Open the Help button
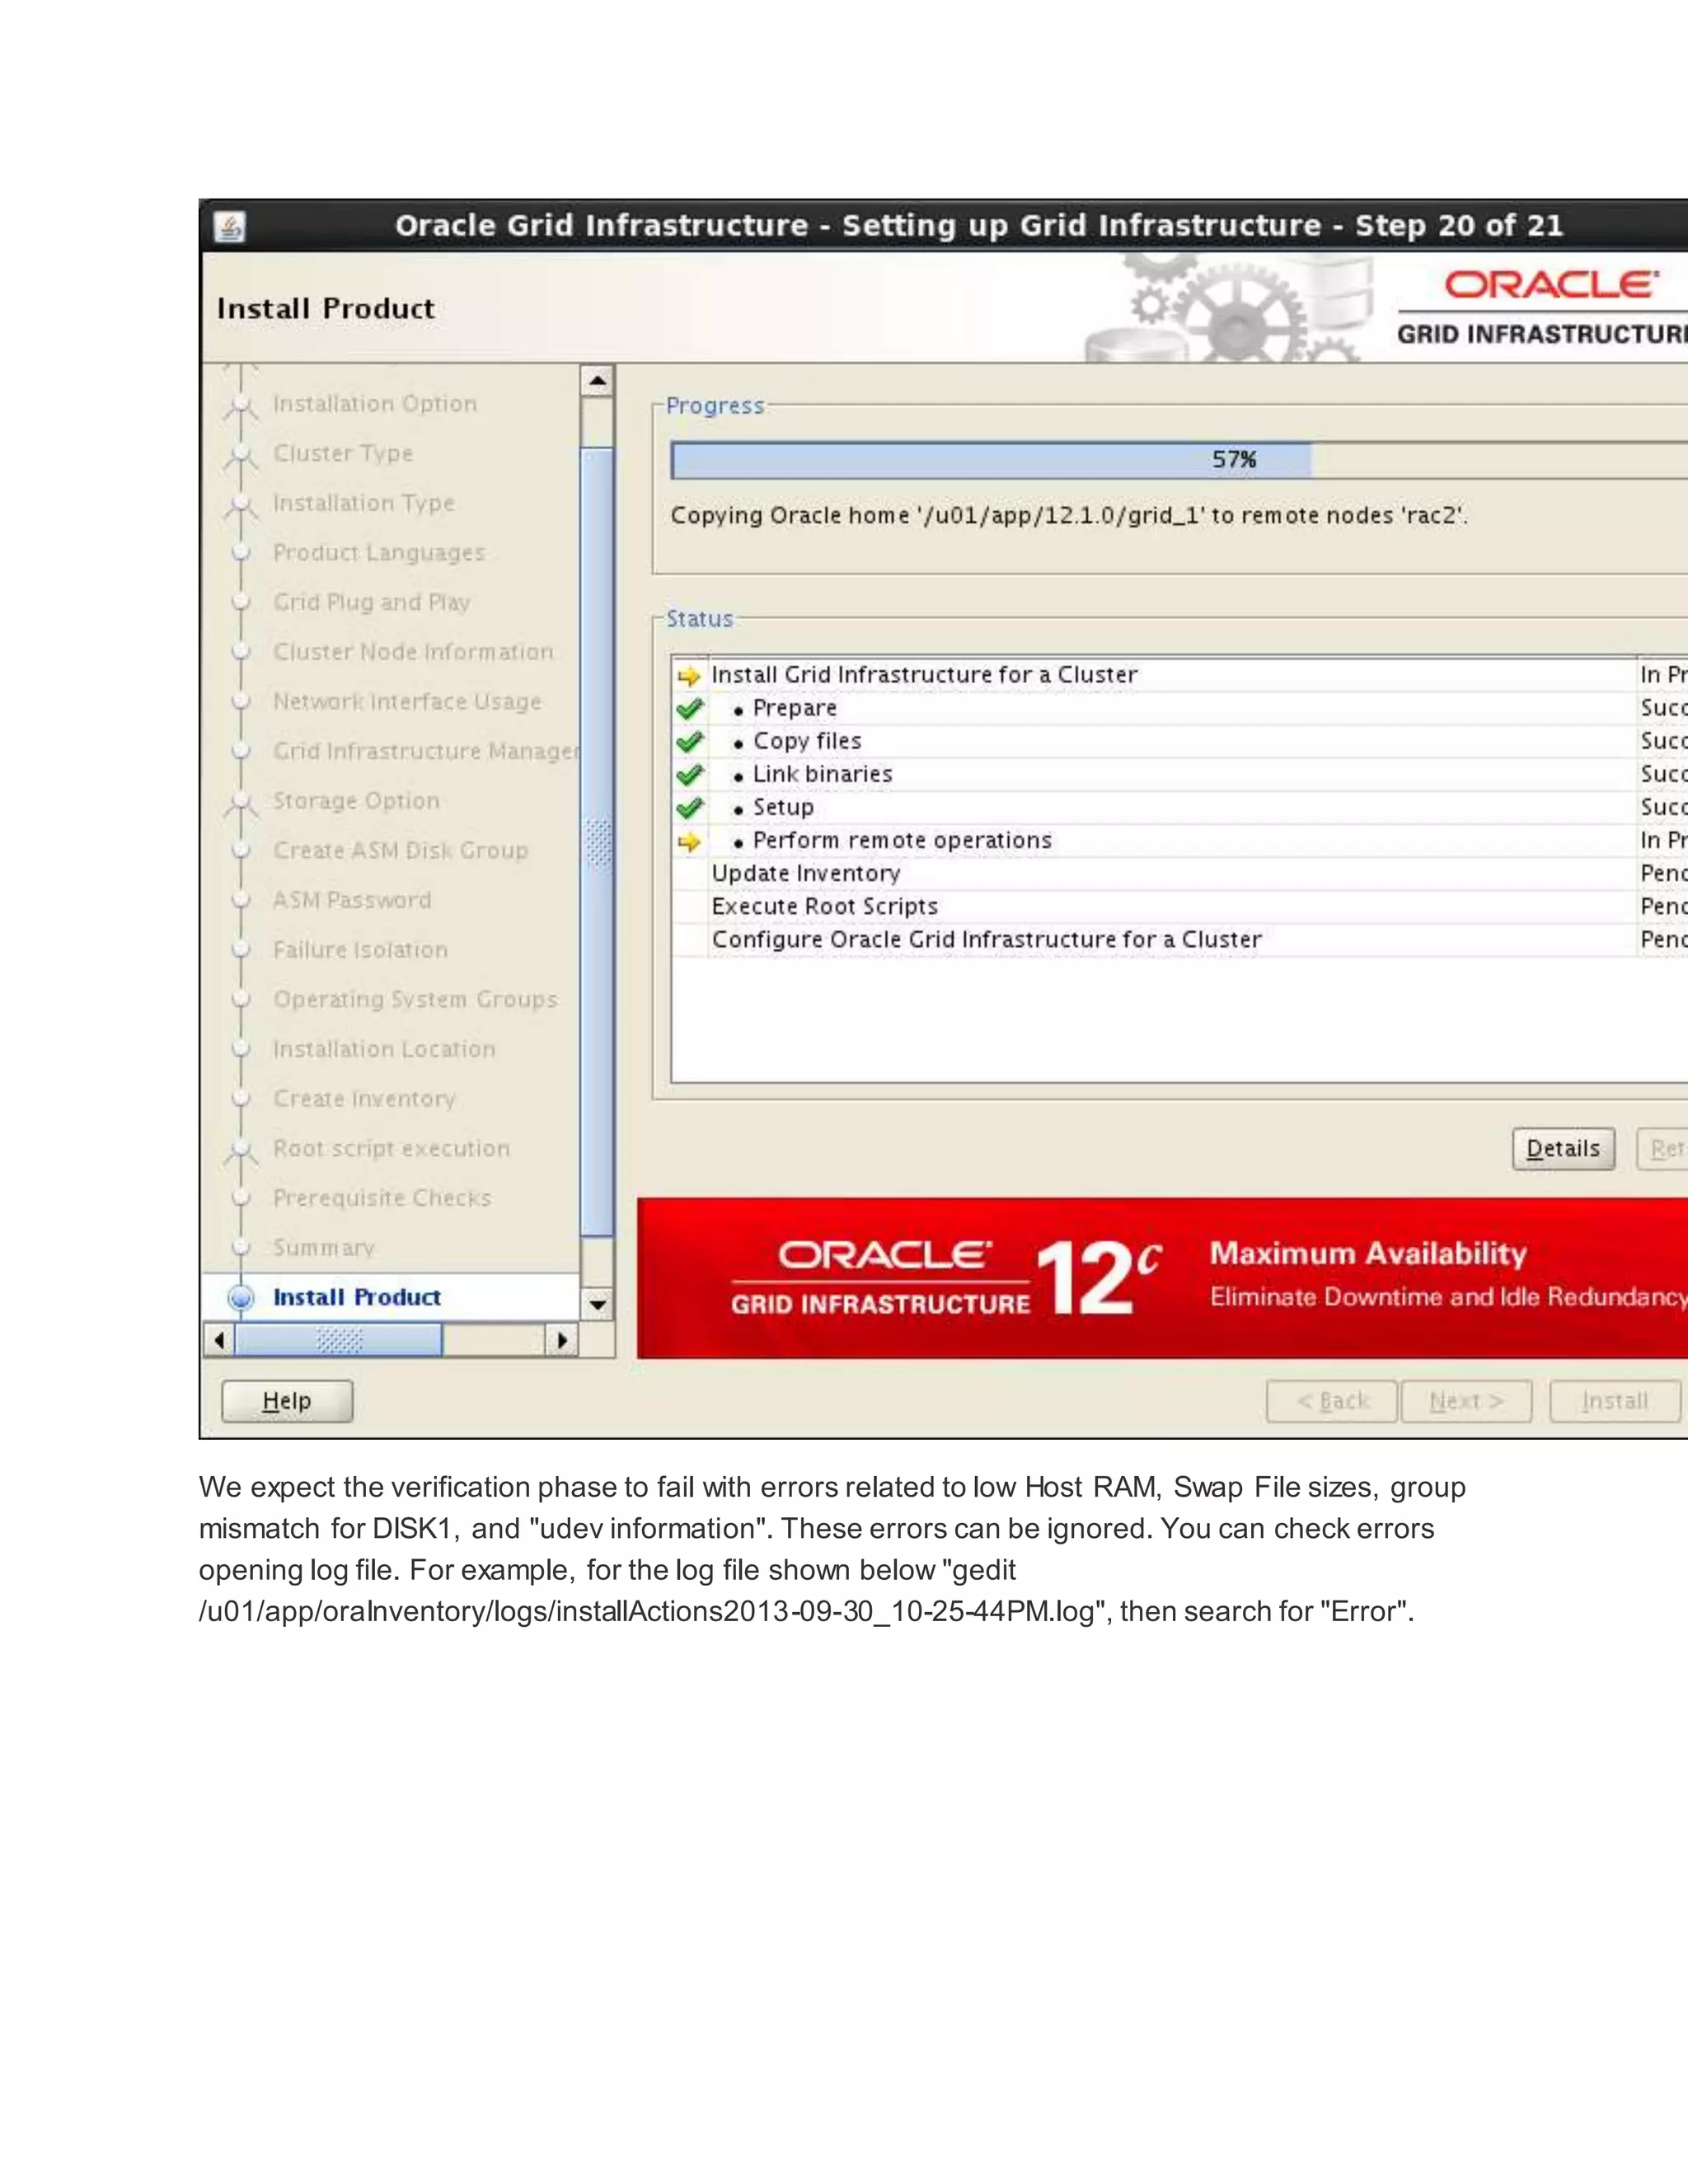 [287, 1401]
